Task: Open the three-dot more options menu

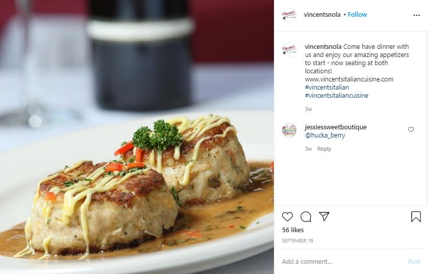Action: pyautogui.click(x=417, y=15)
